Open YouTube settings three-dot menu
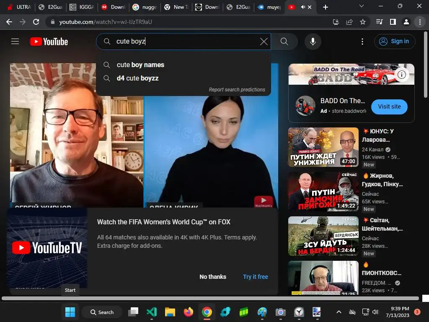This screenshot has height=322, width=429. (x=362, y=42)
